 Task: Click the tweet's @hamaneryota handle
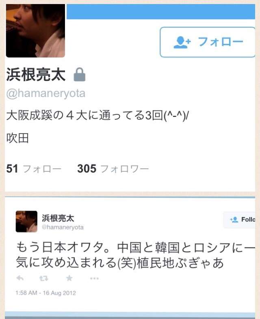click(63, 227)
